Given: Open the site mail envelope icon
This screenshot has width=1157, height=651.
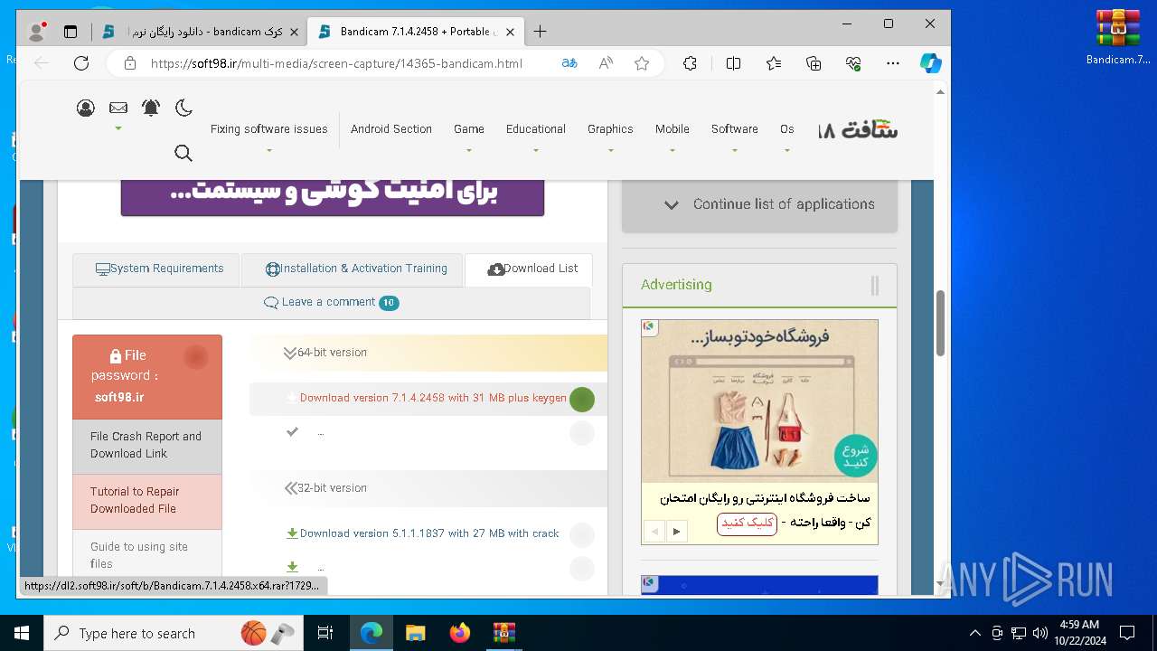Looking at the screenshot, I should pos(118,108).
